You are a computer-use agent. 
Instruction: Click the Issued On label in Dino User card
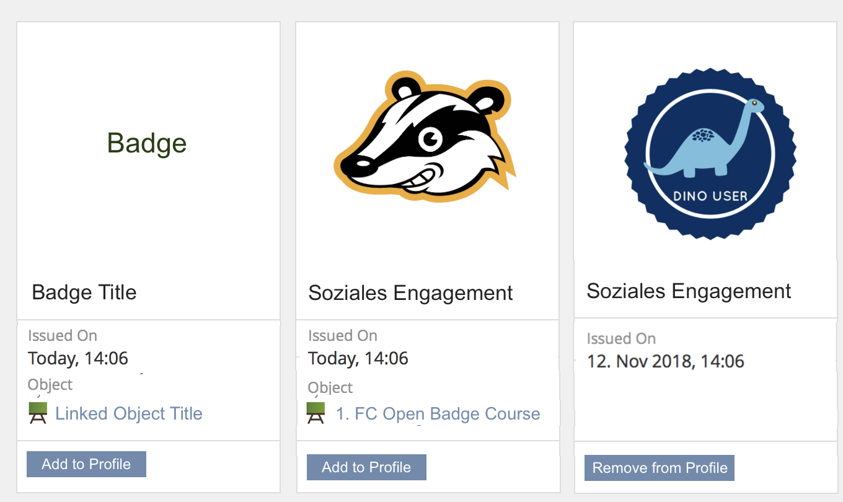[621, 338]
